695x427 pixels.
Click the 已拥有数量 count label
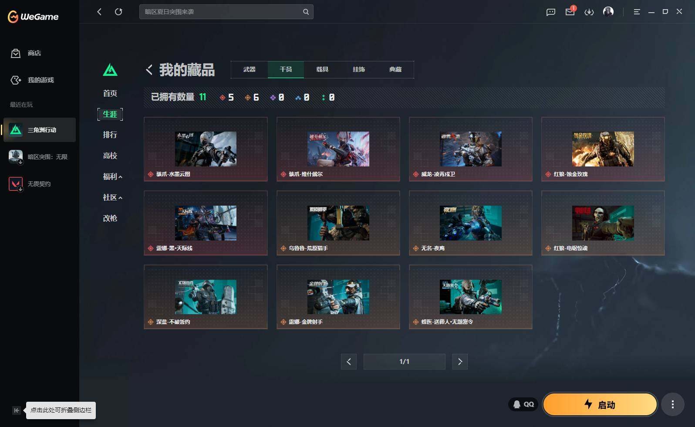(x=172, y=97)
